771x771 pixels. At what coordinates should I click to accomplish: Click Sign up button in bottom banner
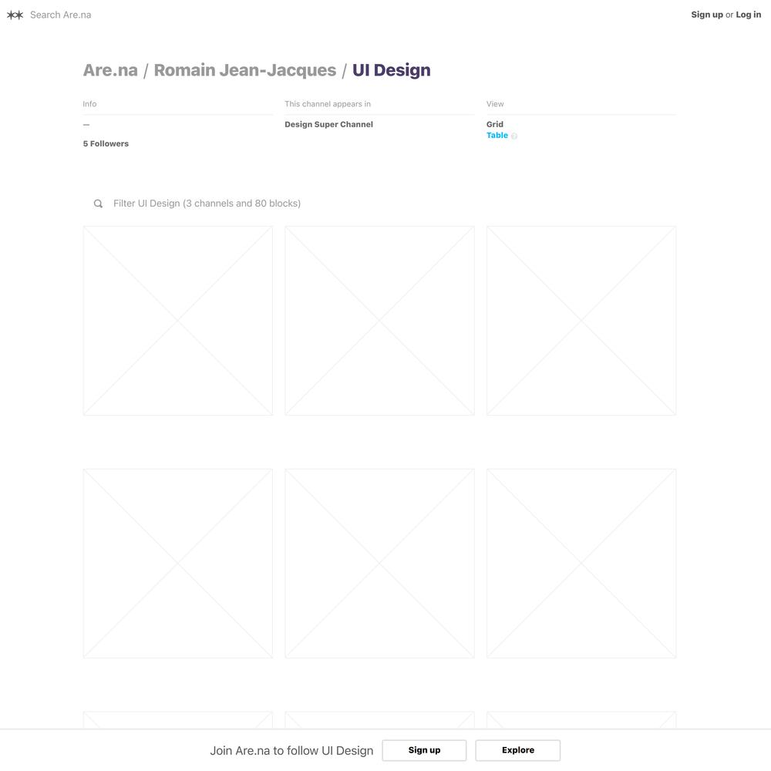424,750
